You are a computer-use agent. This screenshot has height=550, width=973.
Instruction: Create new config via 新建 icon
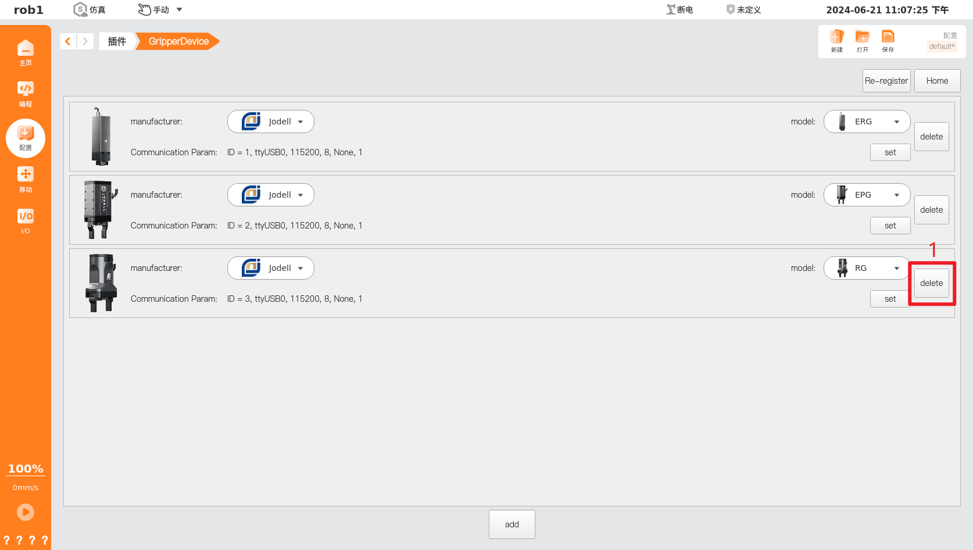[x=836, y=41]
